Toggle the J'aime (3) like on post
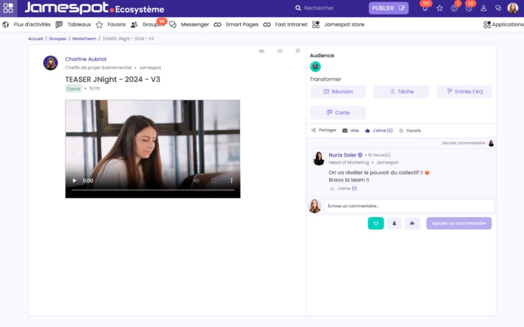This screenshot has width=524, height=327. 379,130
